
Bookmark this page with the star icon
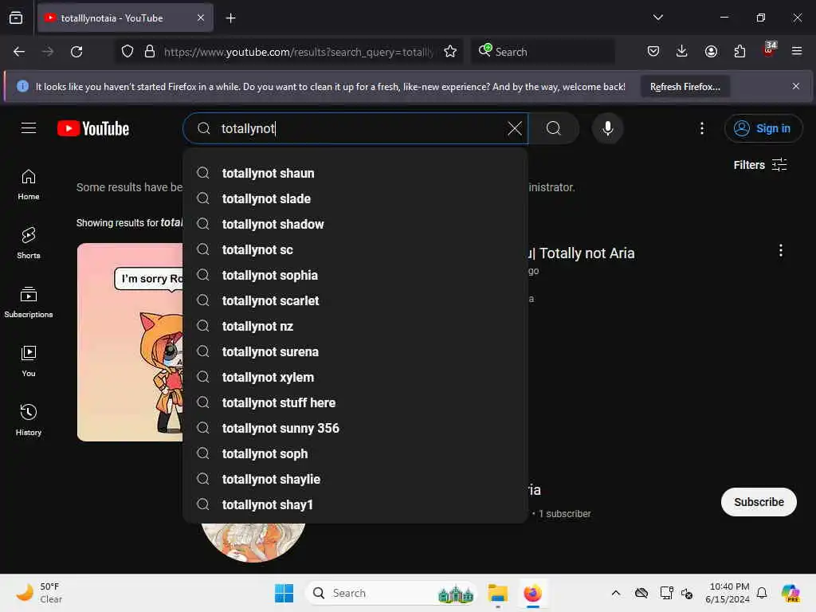450,52
